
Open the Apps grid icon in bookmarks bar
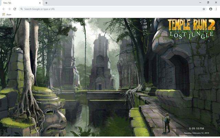coord(4,14)
